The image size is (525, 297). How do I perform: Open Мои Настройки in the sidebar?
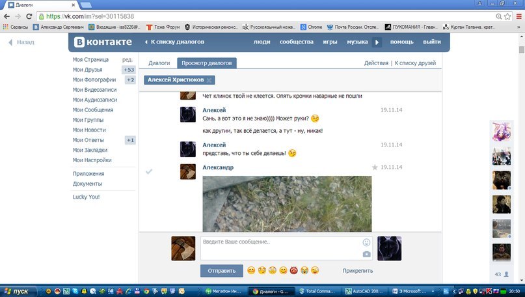[x=92, y=160]
